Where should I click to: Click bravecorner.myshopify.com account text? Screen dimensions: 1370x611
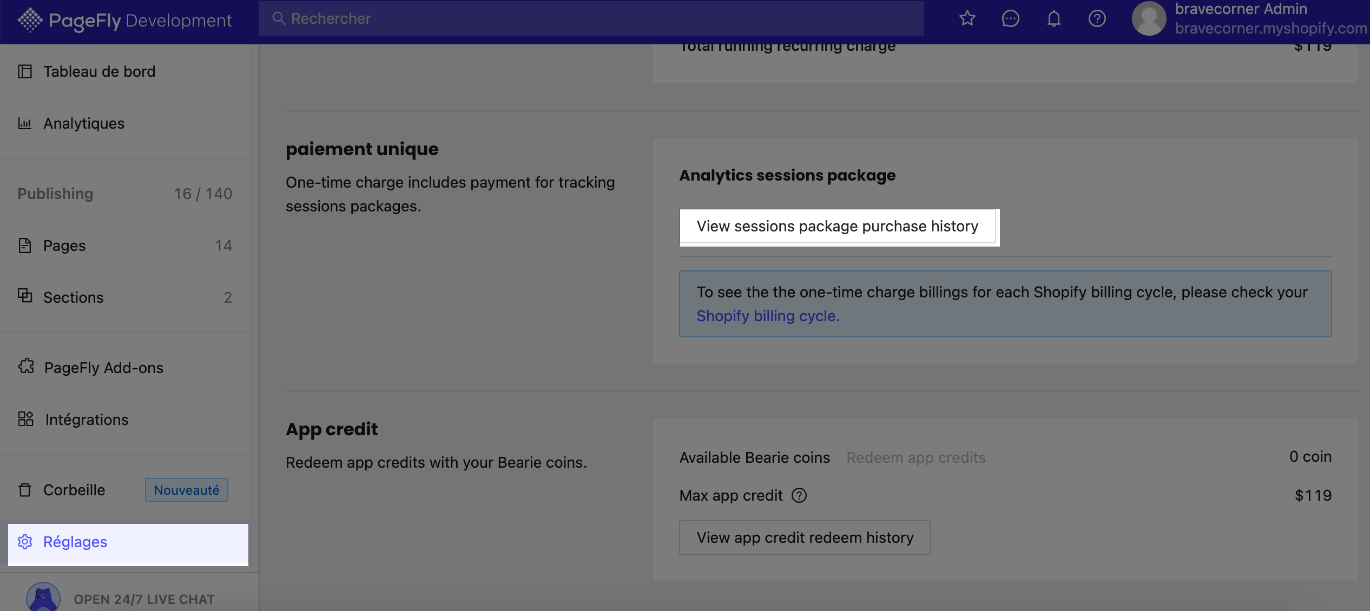click(1271, 28)
